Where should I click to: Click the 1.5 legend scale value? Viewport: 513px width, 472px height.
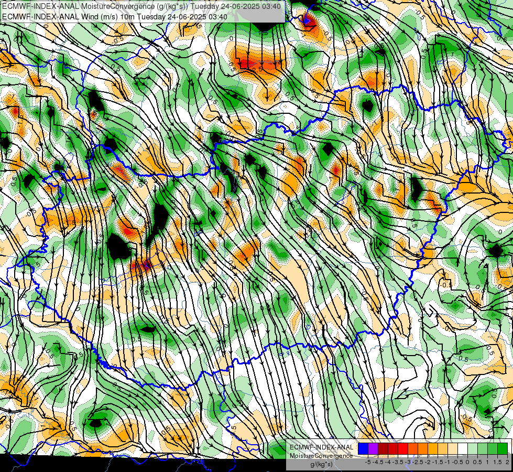click(x=497, y=462)
